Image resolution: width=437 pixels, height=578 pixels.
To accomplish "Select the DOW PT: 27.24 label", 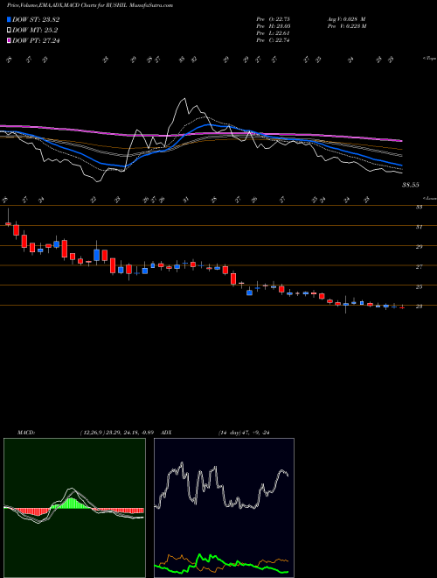I will tap(36, 40).
